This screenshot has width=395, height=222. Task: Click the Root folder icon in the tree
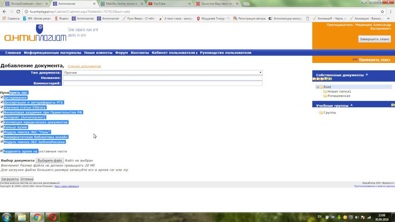coord(321,87)
